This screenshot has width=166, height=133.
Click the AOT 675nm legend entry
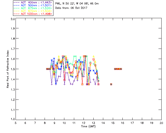point(33,8)
